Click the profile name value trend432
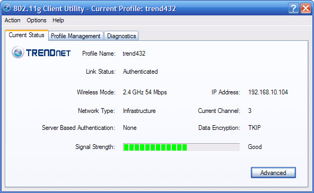Image resolution: width=314 pixels, height=193 pixels. point(134,54)
